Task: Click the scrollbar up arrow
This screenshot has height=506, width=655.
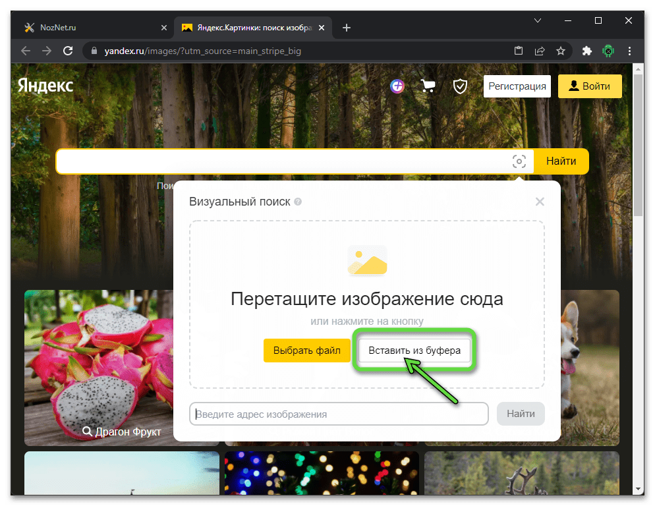Action: [638, 69]
